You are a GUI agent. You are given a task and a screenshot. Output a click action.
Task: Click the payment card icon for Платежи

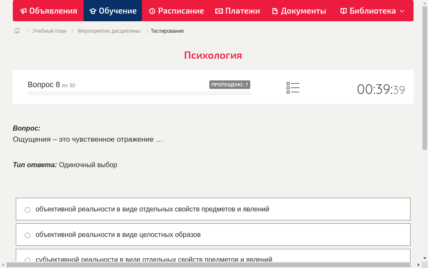tap(218, 11)
